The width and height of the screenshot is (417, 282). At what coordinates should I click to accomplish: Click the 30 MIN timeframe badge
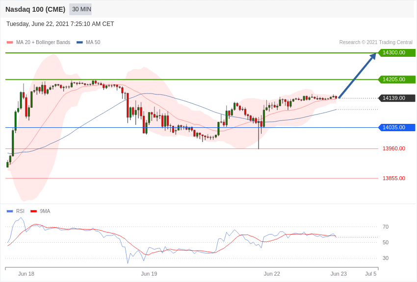[x=80, y=9]
